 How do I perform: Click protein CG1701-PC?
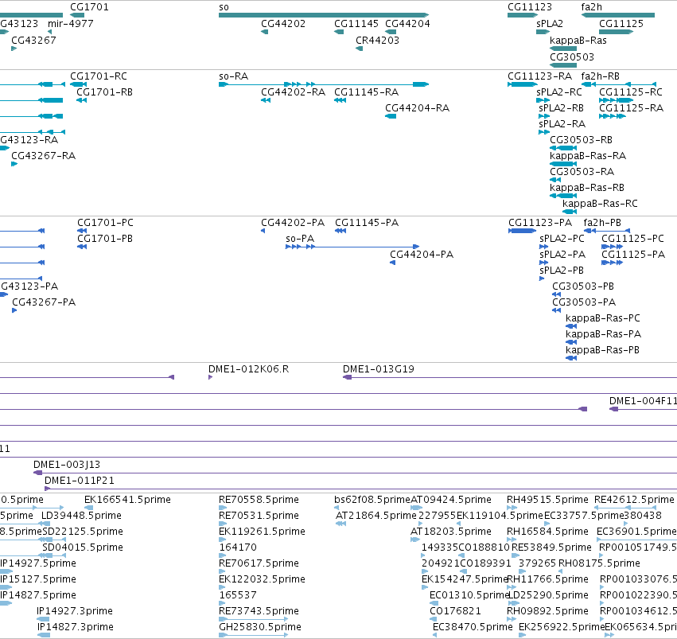tap(105, 224)
